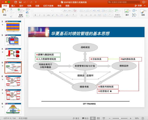Image resolution: width=148 pixels, height=120 pixels.
Task: Click the Increase Font Size icon
Action: click(x=65, y=10)
